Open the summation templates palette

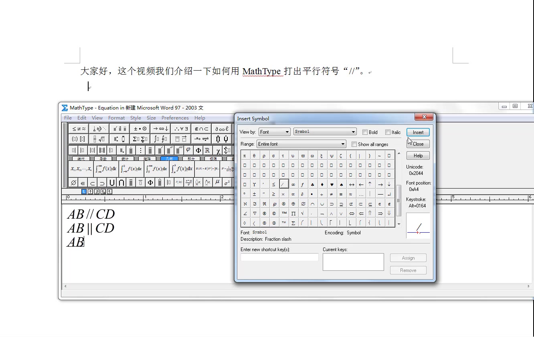(x=140, y=139)
